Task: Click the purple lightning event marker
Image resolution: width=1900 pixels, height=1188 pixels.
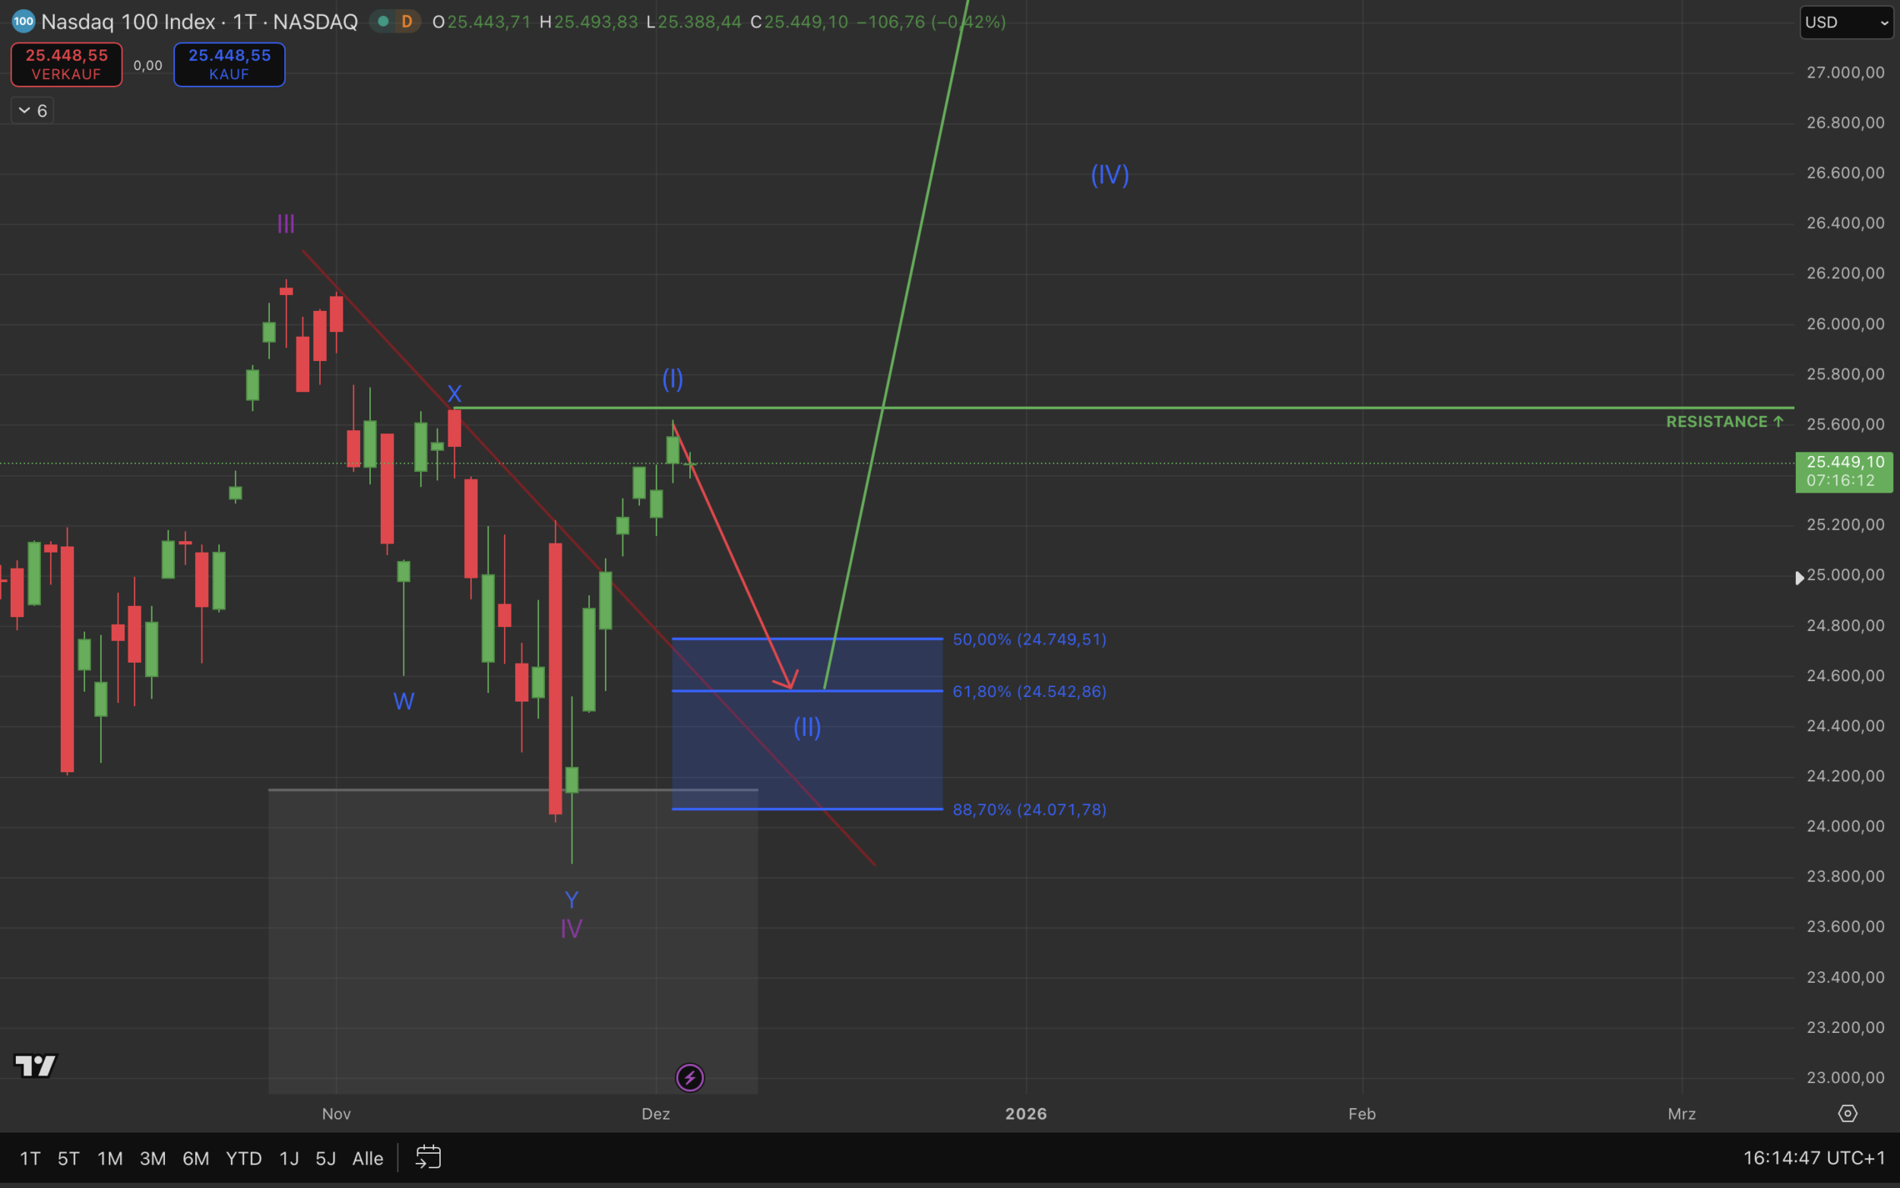Action: pos(689,1077)
